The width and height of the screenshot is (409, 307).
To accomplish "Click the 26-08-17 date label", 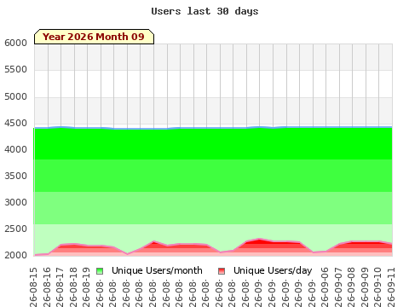I will click(x=60, y=287).
